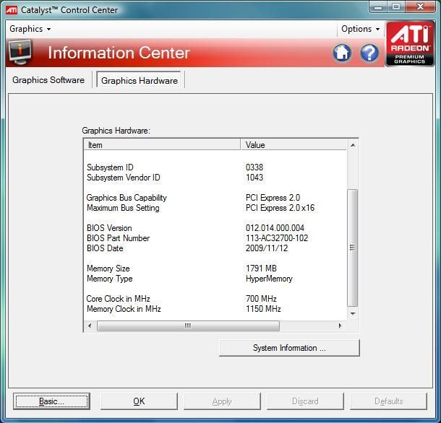Switch to Graphics Software tab
441x423 pixels.
point(48,80)
